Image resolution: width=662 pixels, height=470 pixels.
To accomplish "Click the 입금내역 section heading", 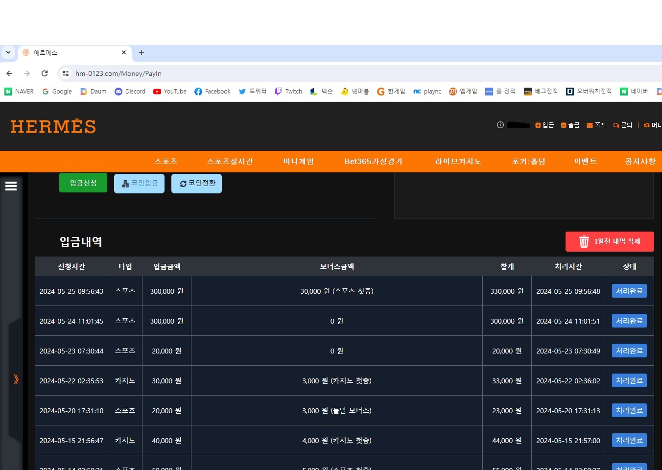I will click(81, 242).
